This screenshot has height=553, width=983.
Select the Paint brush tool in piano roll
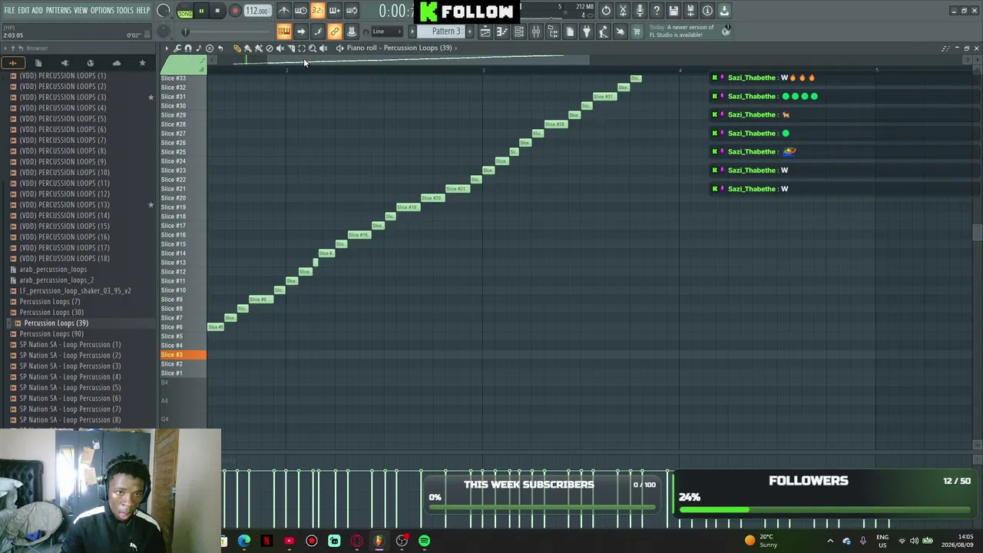pyautogui.click(x=248, y=48)
